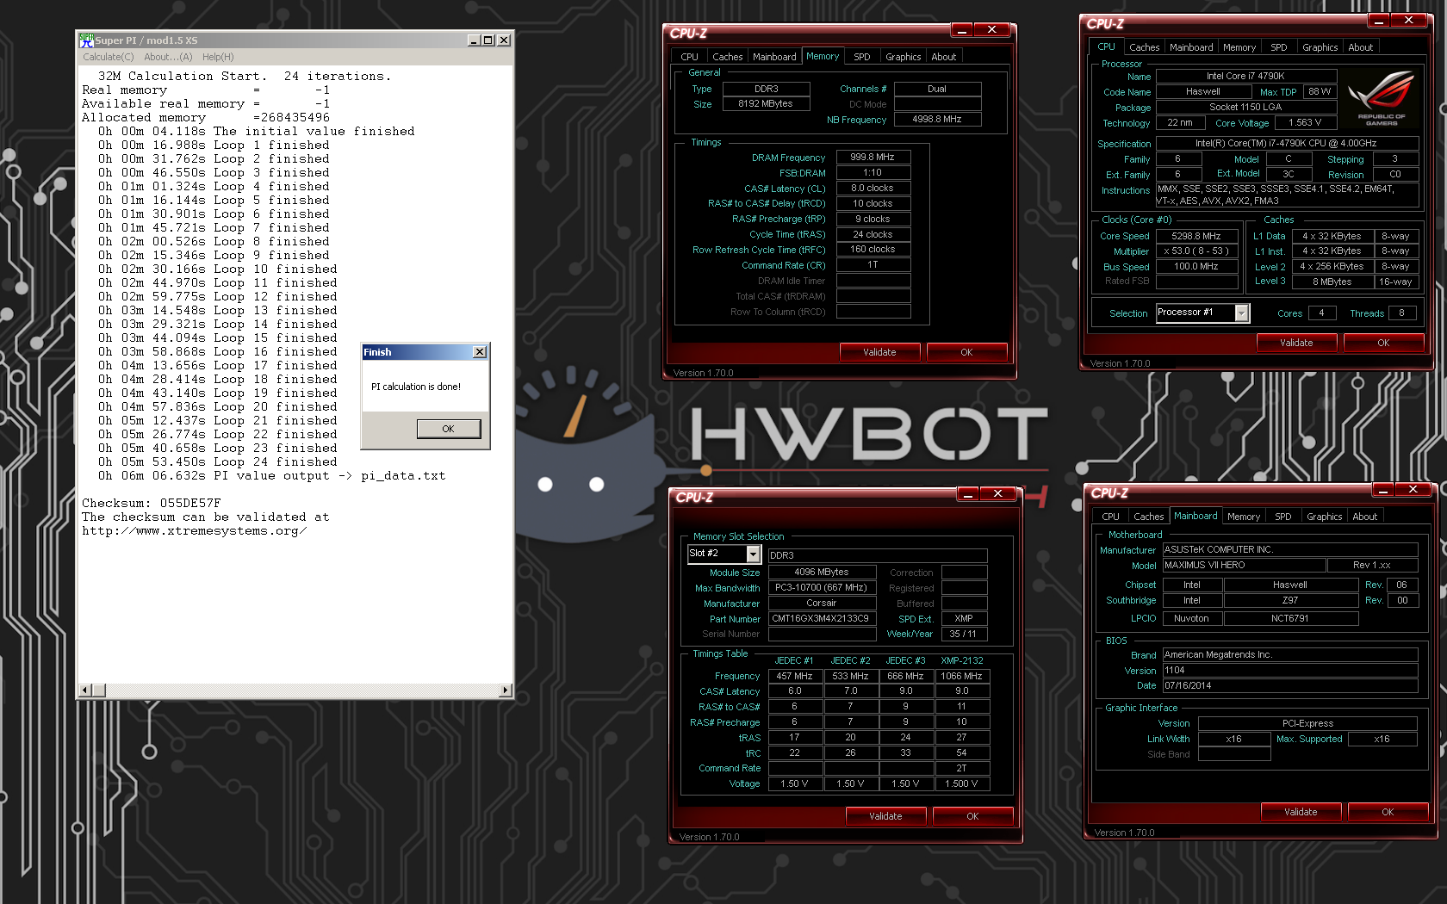Image resolution: width=1447 pixels, height=904 pixels.
Task: Click the BIOS date 07/16/2014
Action: tap(1290, 686)
